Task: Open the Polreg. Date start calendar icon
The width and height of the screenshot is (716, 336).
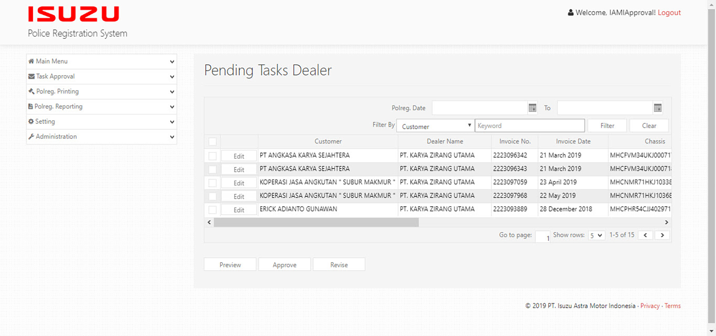Action: coord(532,108)
